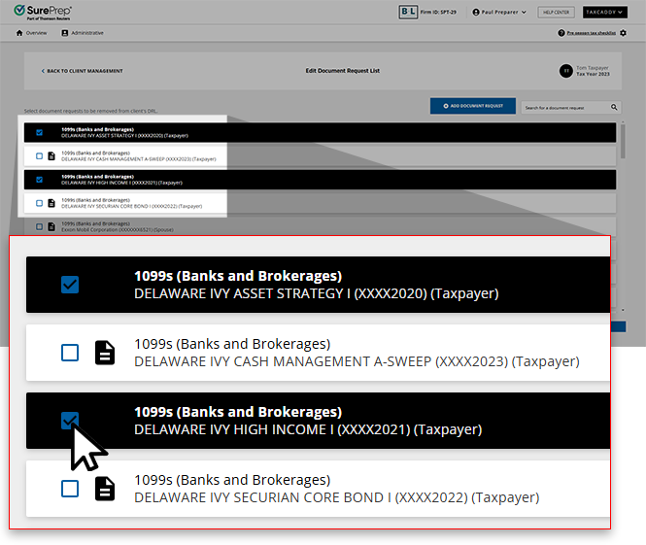Click the document request search field
This screenshot has height=545, width=646.
click(x=571, y=108)
